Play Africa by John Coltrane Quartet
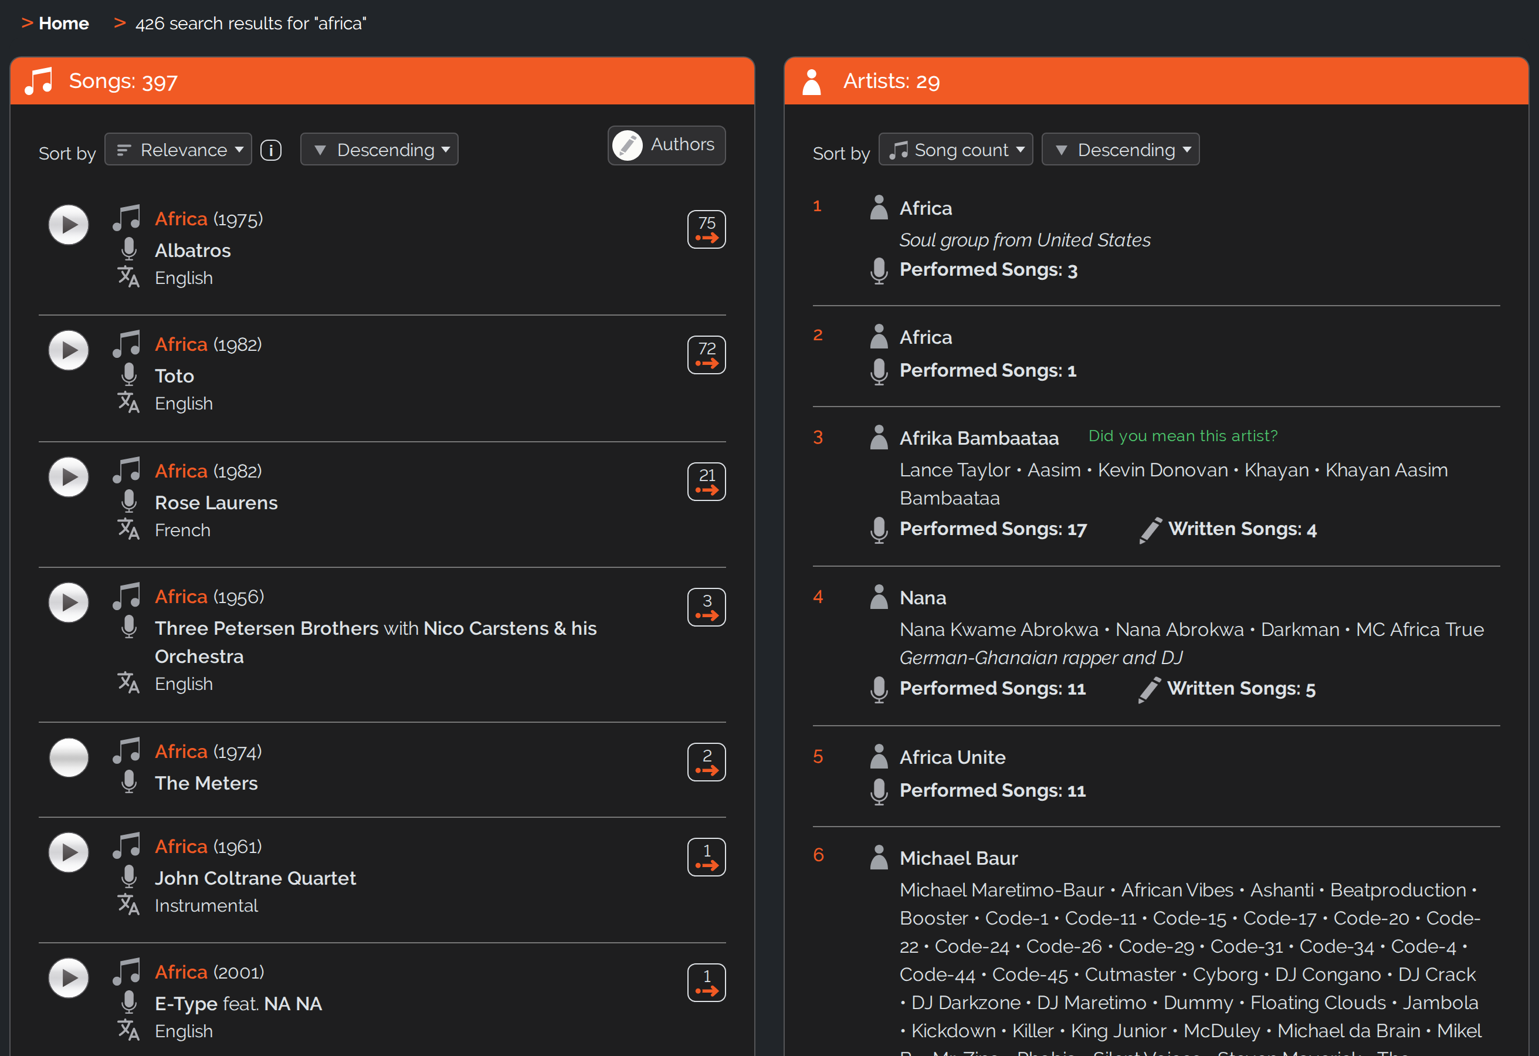Viewport: 1539px width, 1056px height. [68, 852]
